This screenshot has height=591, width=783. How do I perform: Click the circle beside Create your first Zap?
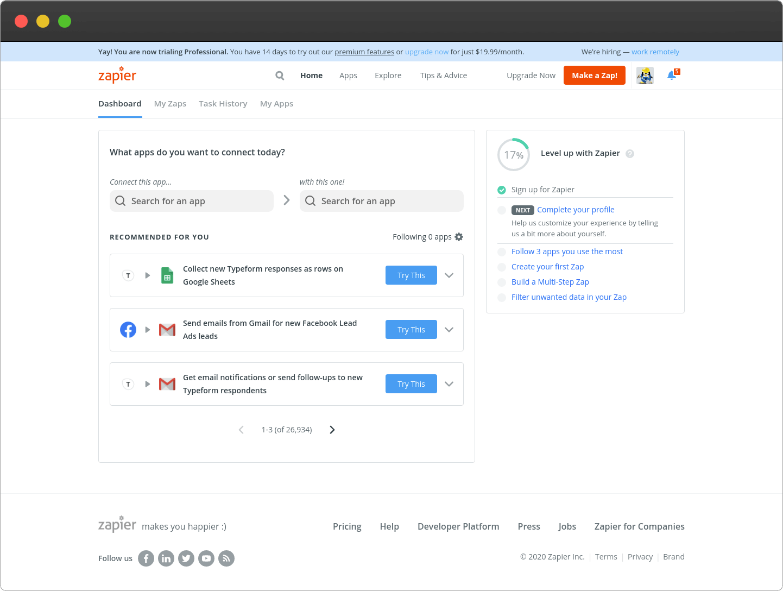tap(502, 267)
